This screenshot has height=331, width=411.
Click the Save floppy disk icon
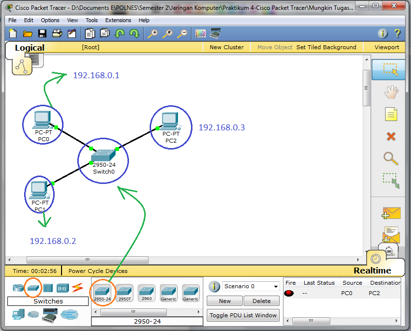tap(42, 33)
